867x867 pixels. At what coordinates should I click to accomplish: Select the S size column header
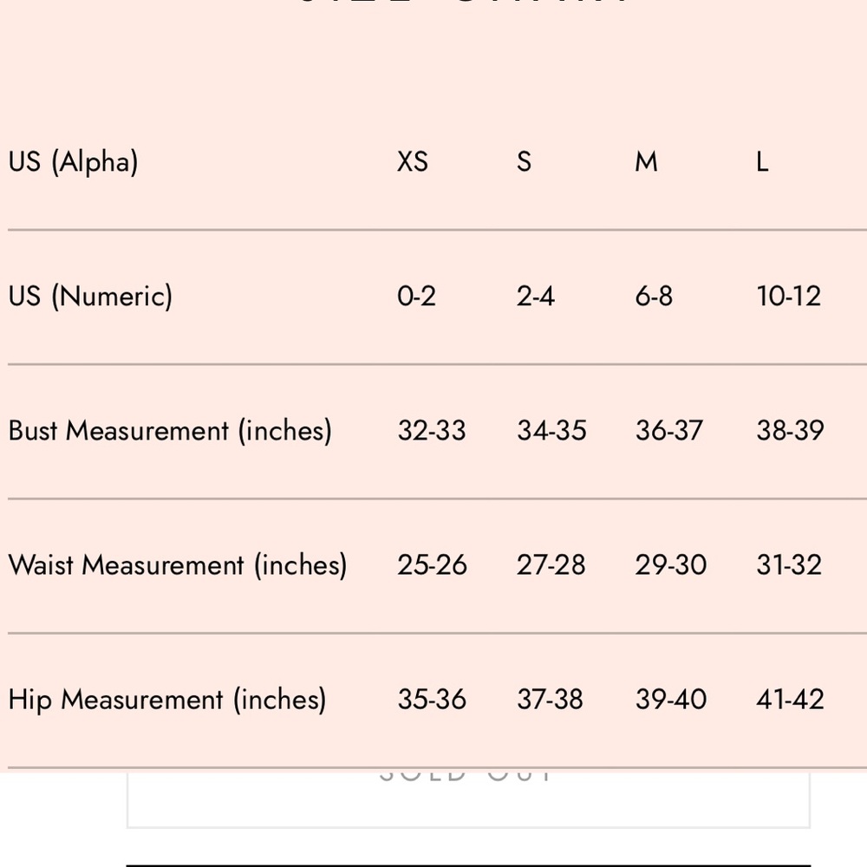point(525,162)
